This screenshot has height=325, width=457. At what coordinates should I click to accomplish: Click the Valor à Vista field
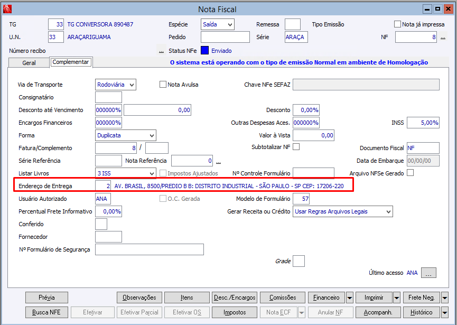(x=314, y=135)
